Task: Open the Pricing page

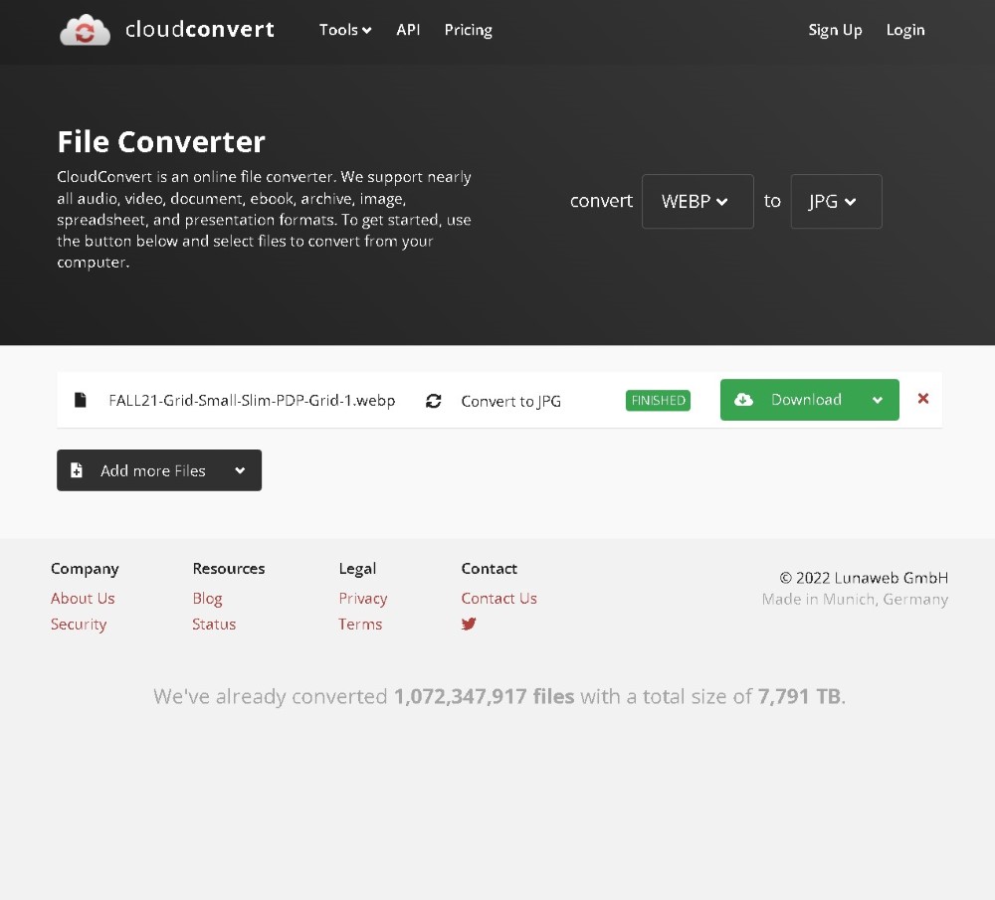Action: click(x=469, y=30)
